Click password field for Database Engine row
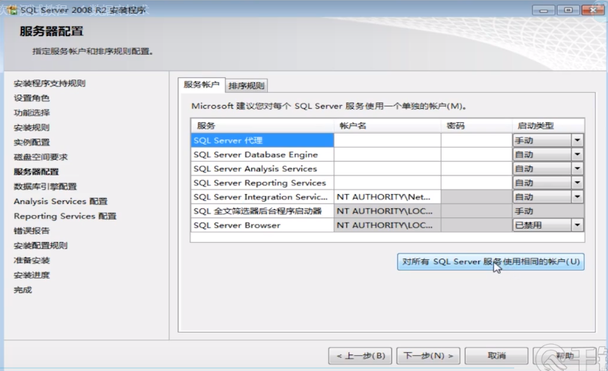Viewport: 608px width, 371px height. point(477,154)
